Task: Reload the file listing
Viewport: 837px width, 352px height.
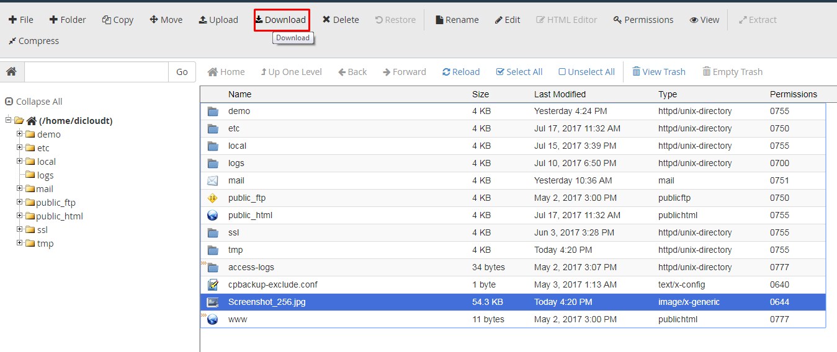Action: point(461,72)
